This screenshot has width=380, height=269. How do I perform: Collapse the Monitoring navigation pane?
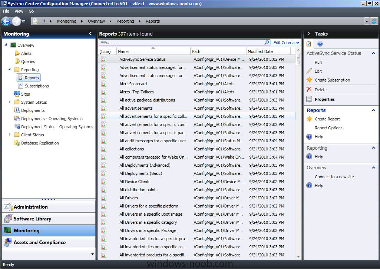coord(90,34)
